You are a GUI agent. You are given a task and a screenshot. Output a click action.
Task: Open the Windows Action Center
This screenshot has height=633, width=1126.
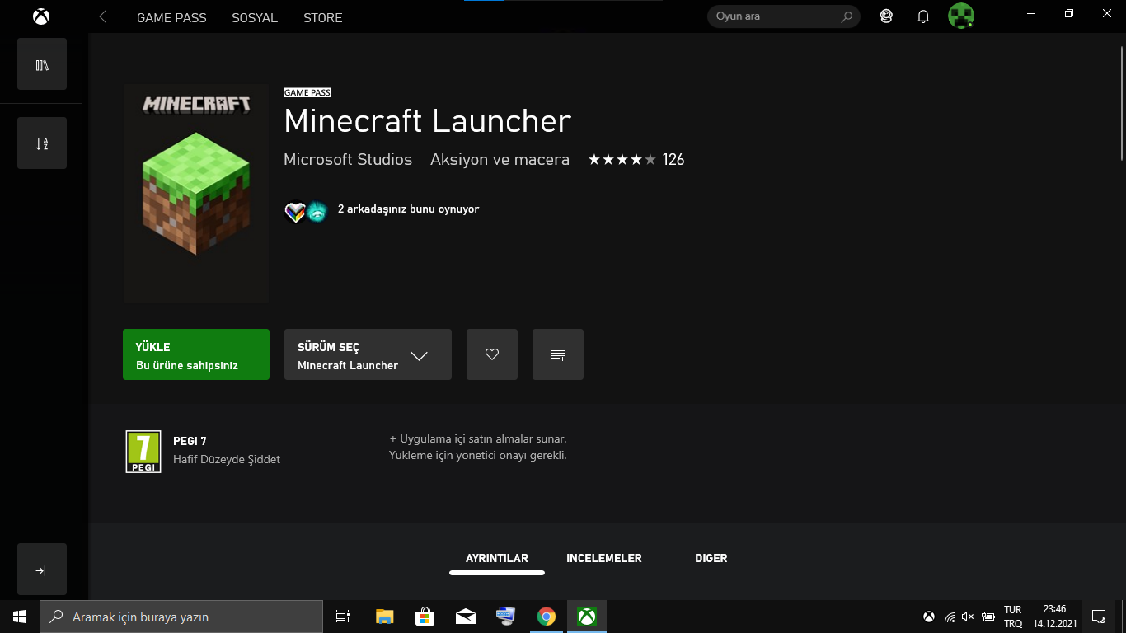click(x=1099, y=617)
